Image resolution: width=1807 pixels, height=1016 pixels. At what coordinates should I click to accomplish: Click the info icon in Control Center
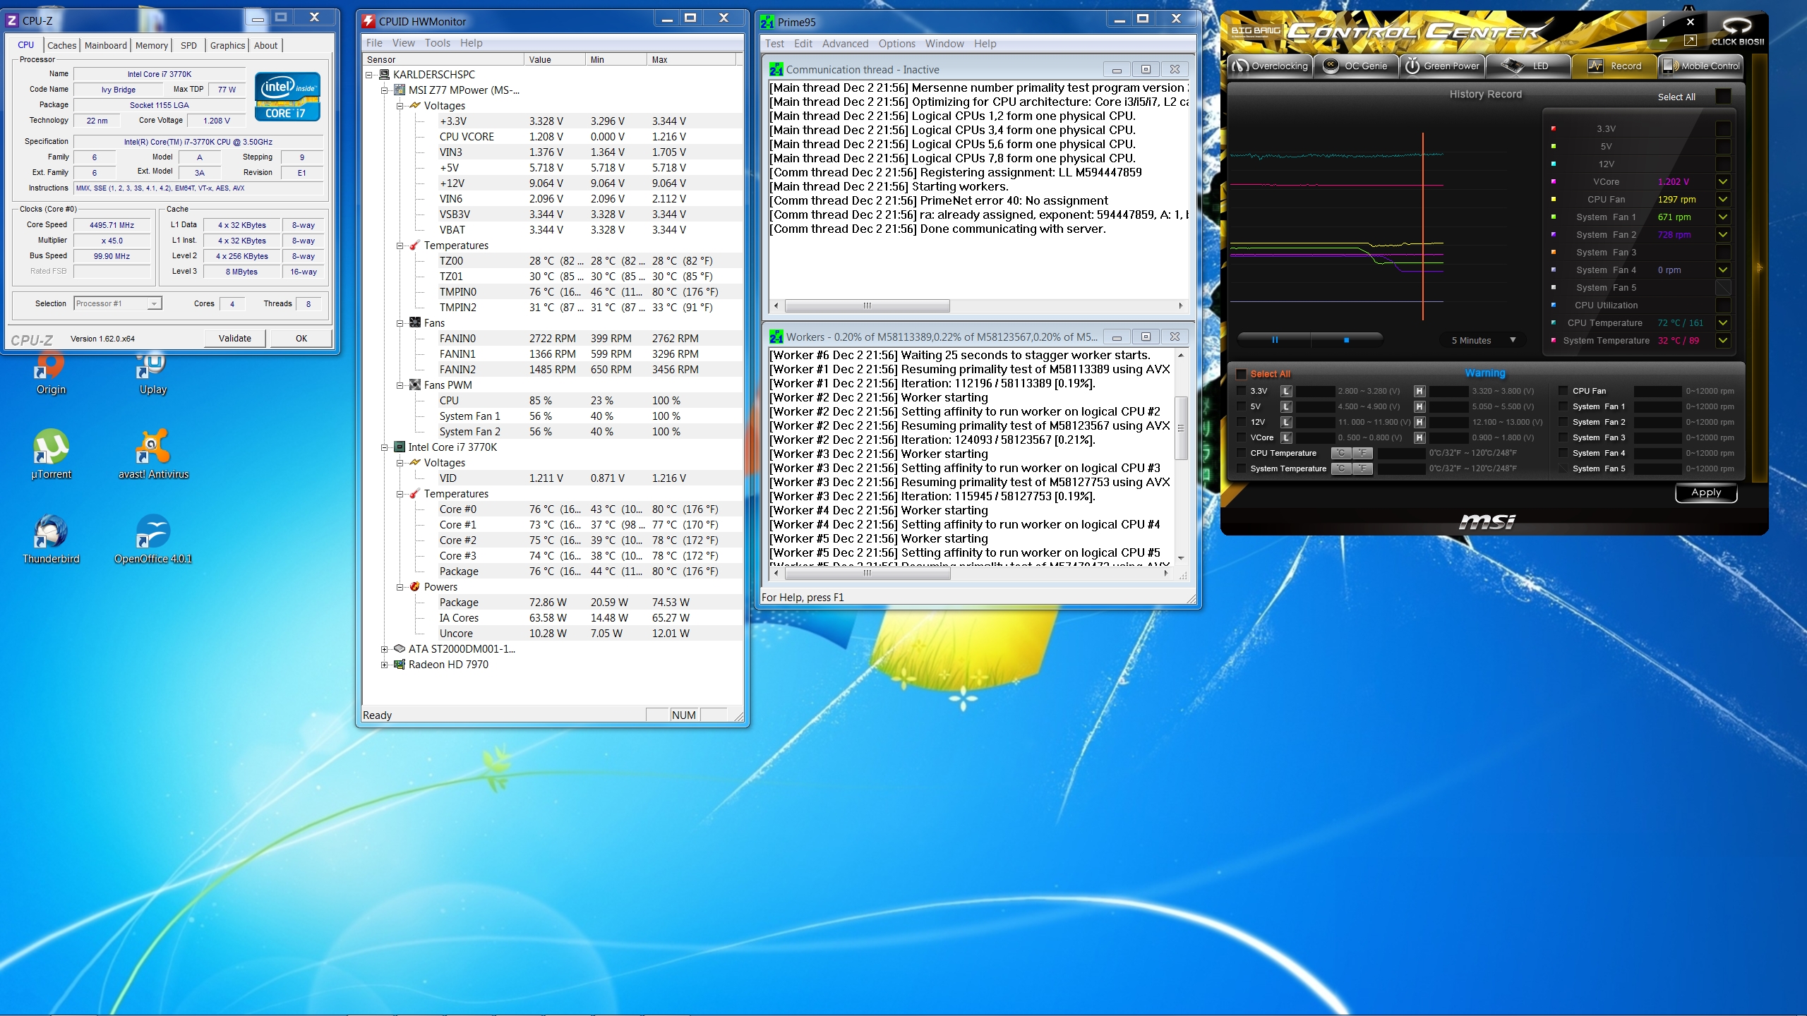tap(1663, 22)
